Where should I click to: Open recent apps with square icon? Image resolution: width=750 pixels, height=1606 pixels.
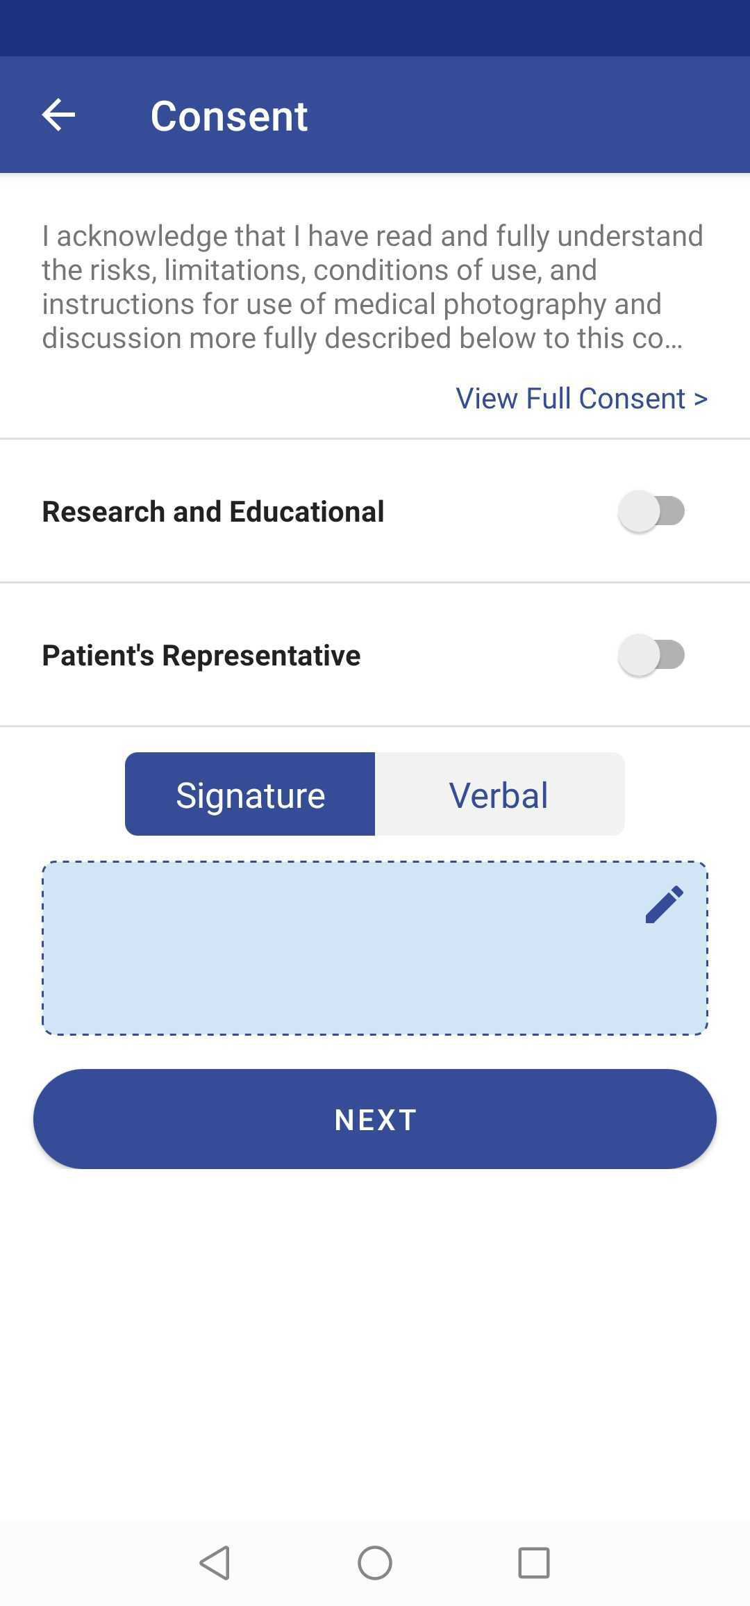[x=534, y=1563]
